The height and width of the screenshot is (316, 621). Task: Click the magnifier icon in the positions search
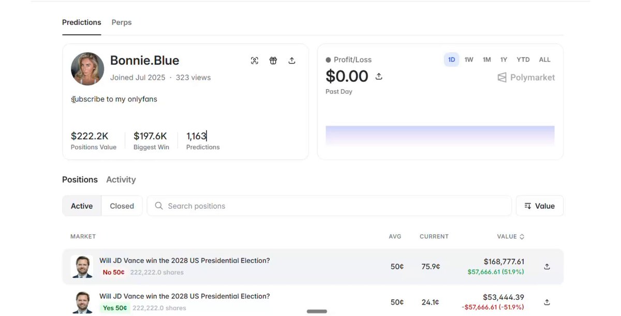(x=159, y=206)
